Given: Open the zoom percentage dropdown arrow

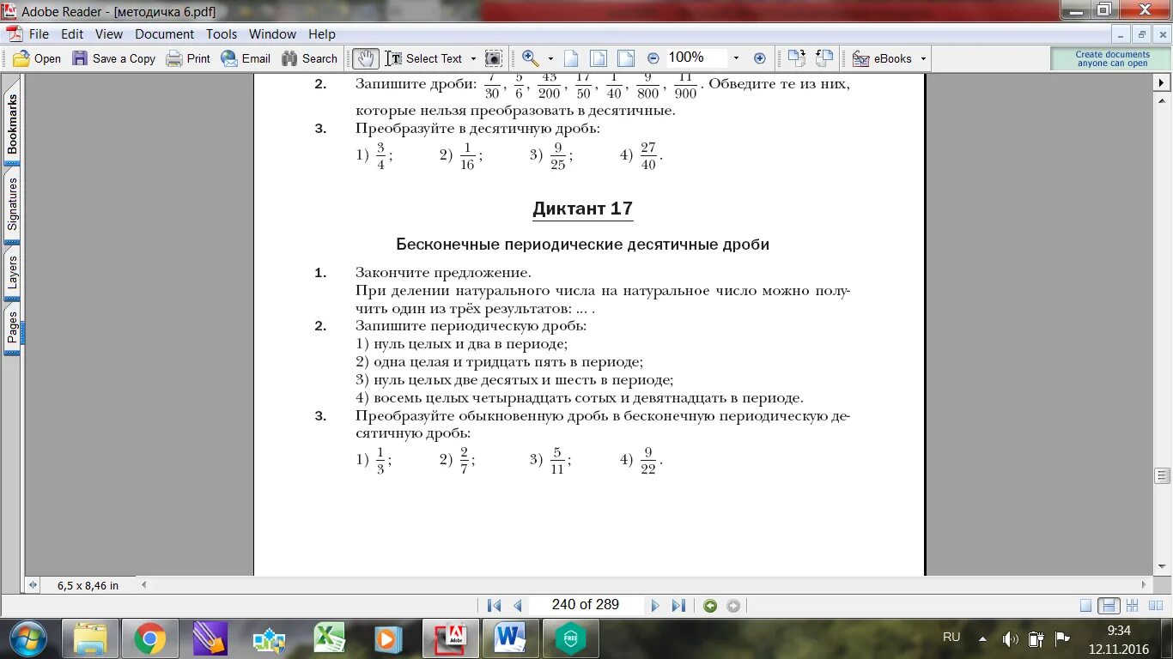Looking at the screenshot, I should tap(736, 58).
